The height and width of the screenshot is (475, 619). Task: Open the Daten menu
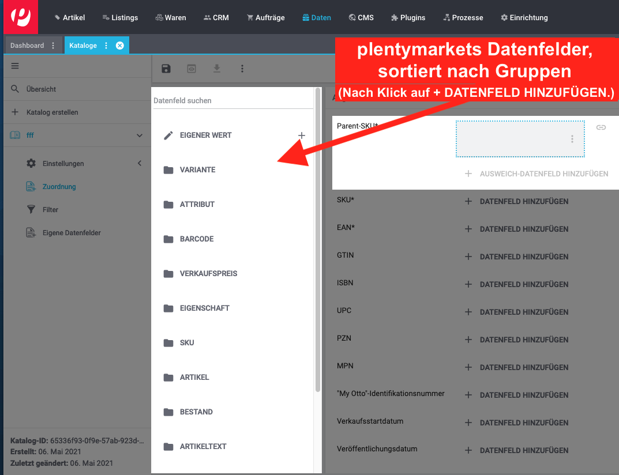(317, 17)
